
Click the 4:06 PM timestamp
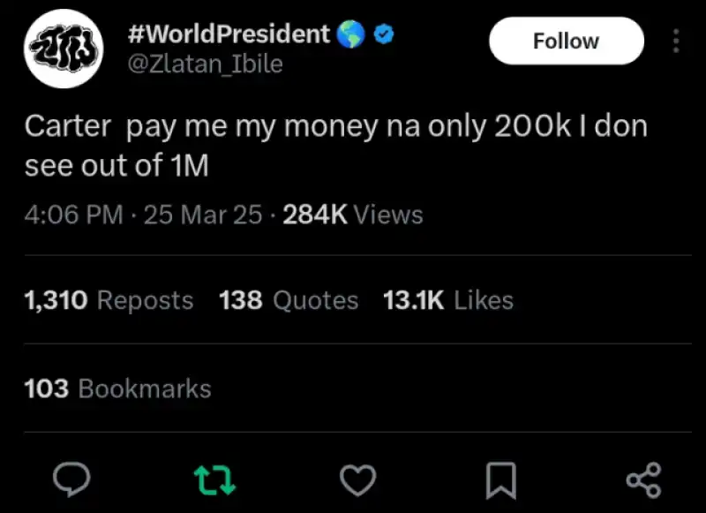coord(73,215)
